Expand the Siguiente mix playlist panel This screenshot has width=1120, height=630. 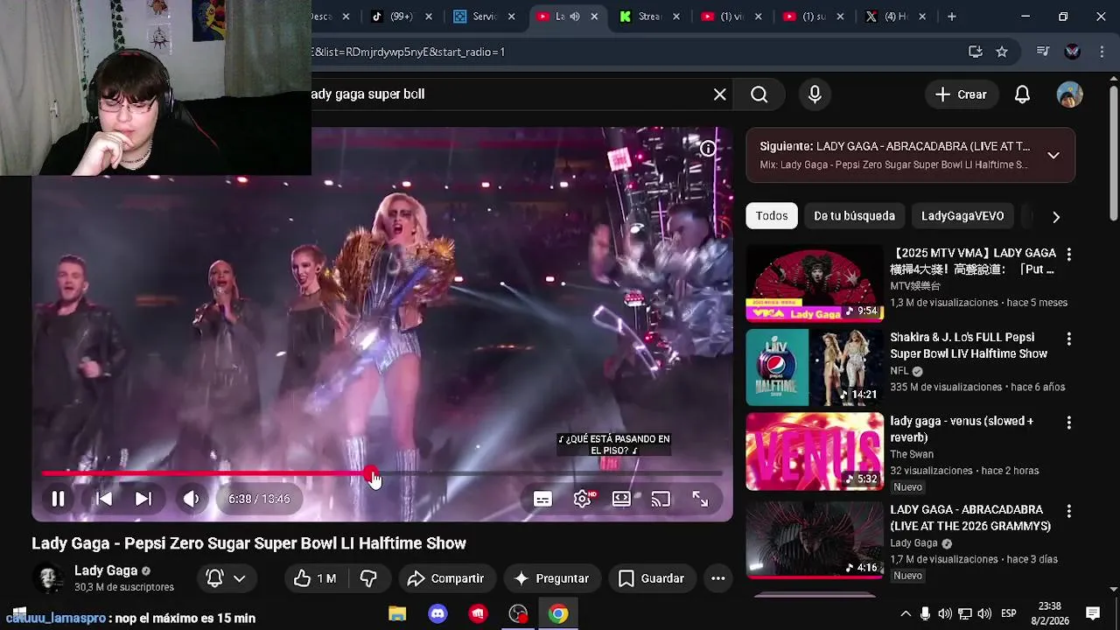[x=1053, y=155]
